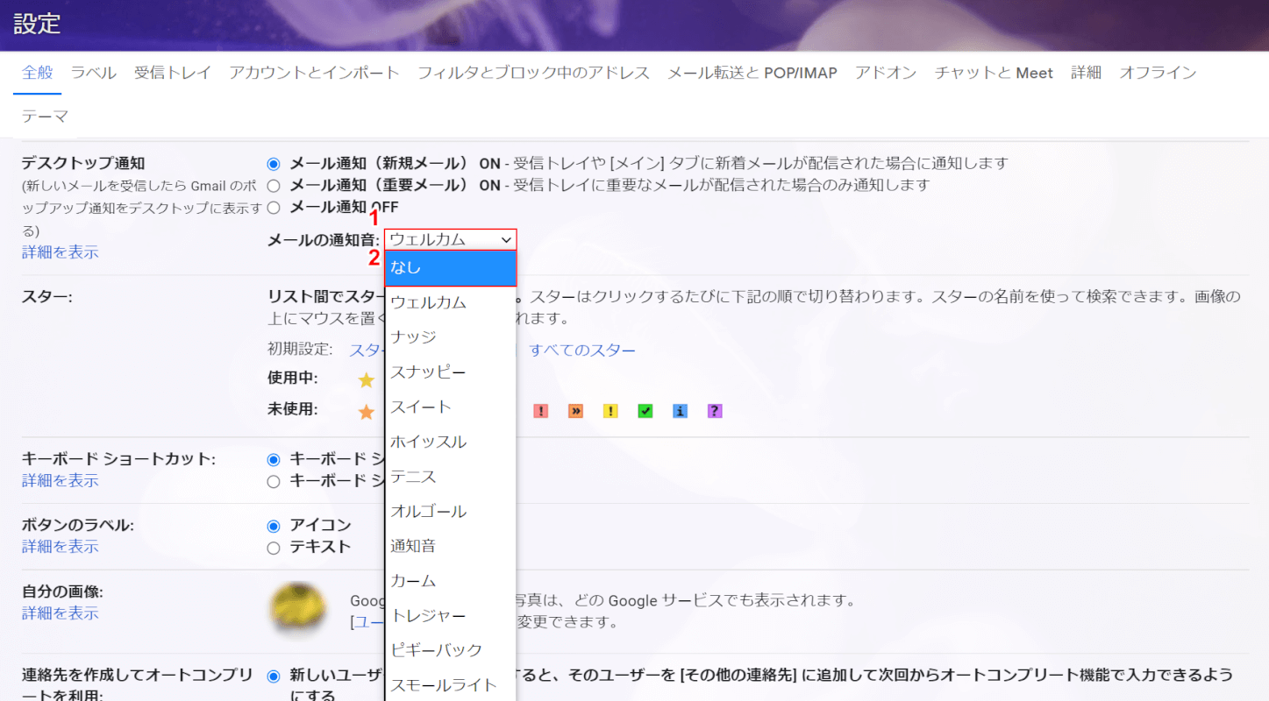Click 詳細を表示 under ボタンのラベル
This screenshot has height=701, width=1269.
tap(61, 547)
